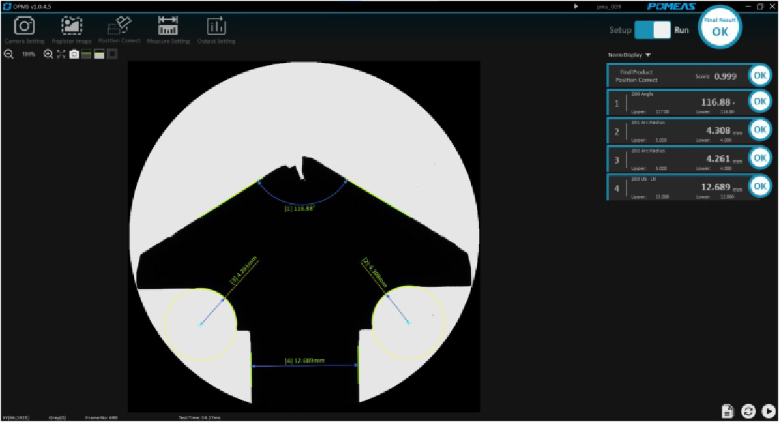Open Measure Setting

click(x=168, y=30)
